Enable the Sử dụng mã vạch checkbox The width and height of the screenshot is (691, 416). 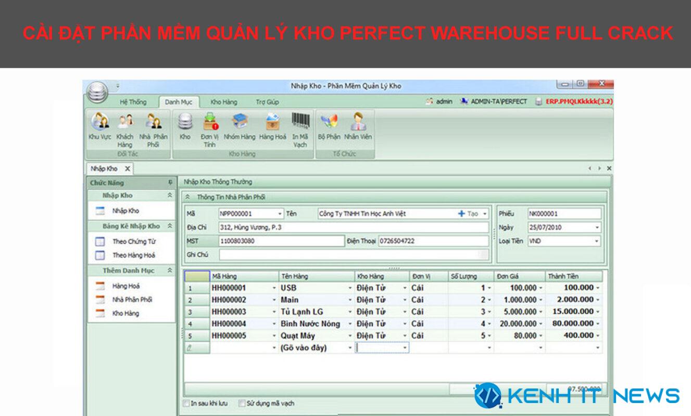(242, 403)
